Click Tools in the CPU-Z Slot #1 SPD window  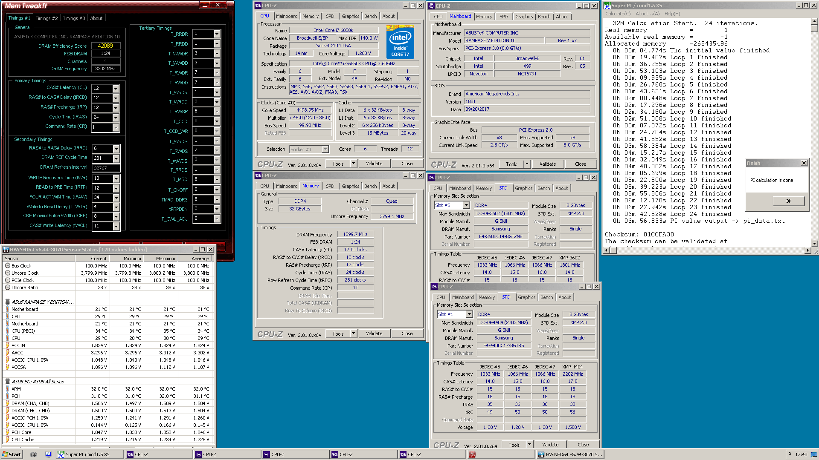pos(514,445)
